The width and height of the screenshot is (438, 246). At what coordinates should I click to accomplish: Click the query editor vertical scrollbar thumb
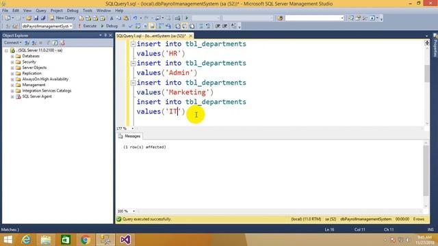click(x=427, y=73)
